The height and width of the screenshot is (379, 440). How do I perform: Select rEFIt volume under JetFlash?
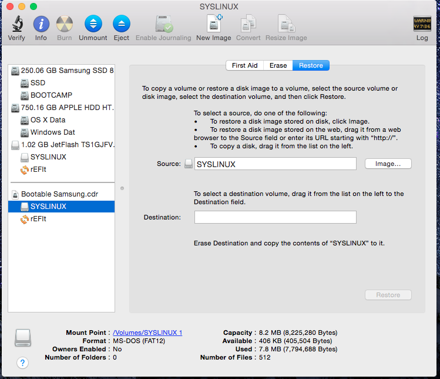61,169
